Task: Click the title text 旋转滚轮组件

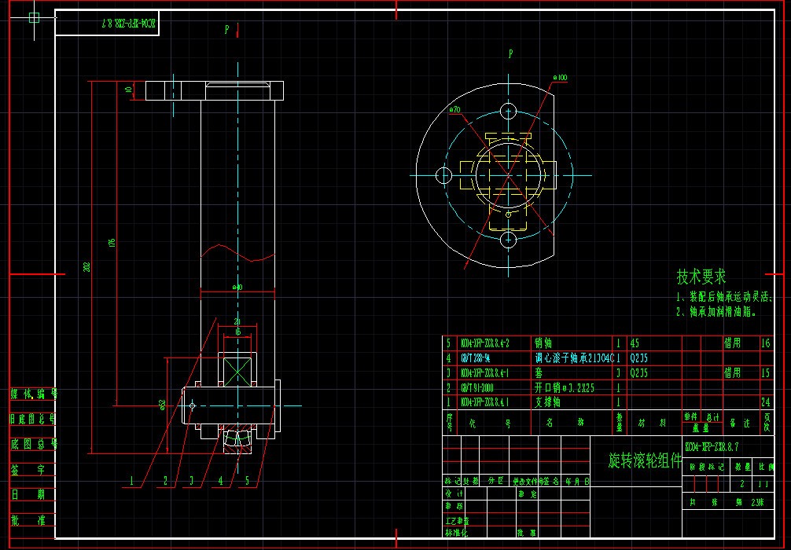Action: click(x=646, y=460)
